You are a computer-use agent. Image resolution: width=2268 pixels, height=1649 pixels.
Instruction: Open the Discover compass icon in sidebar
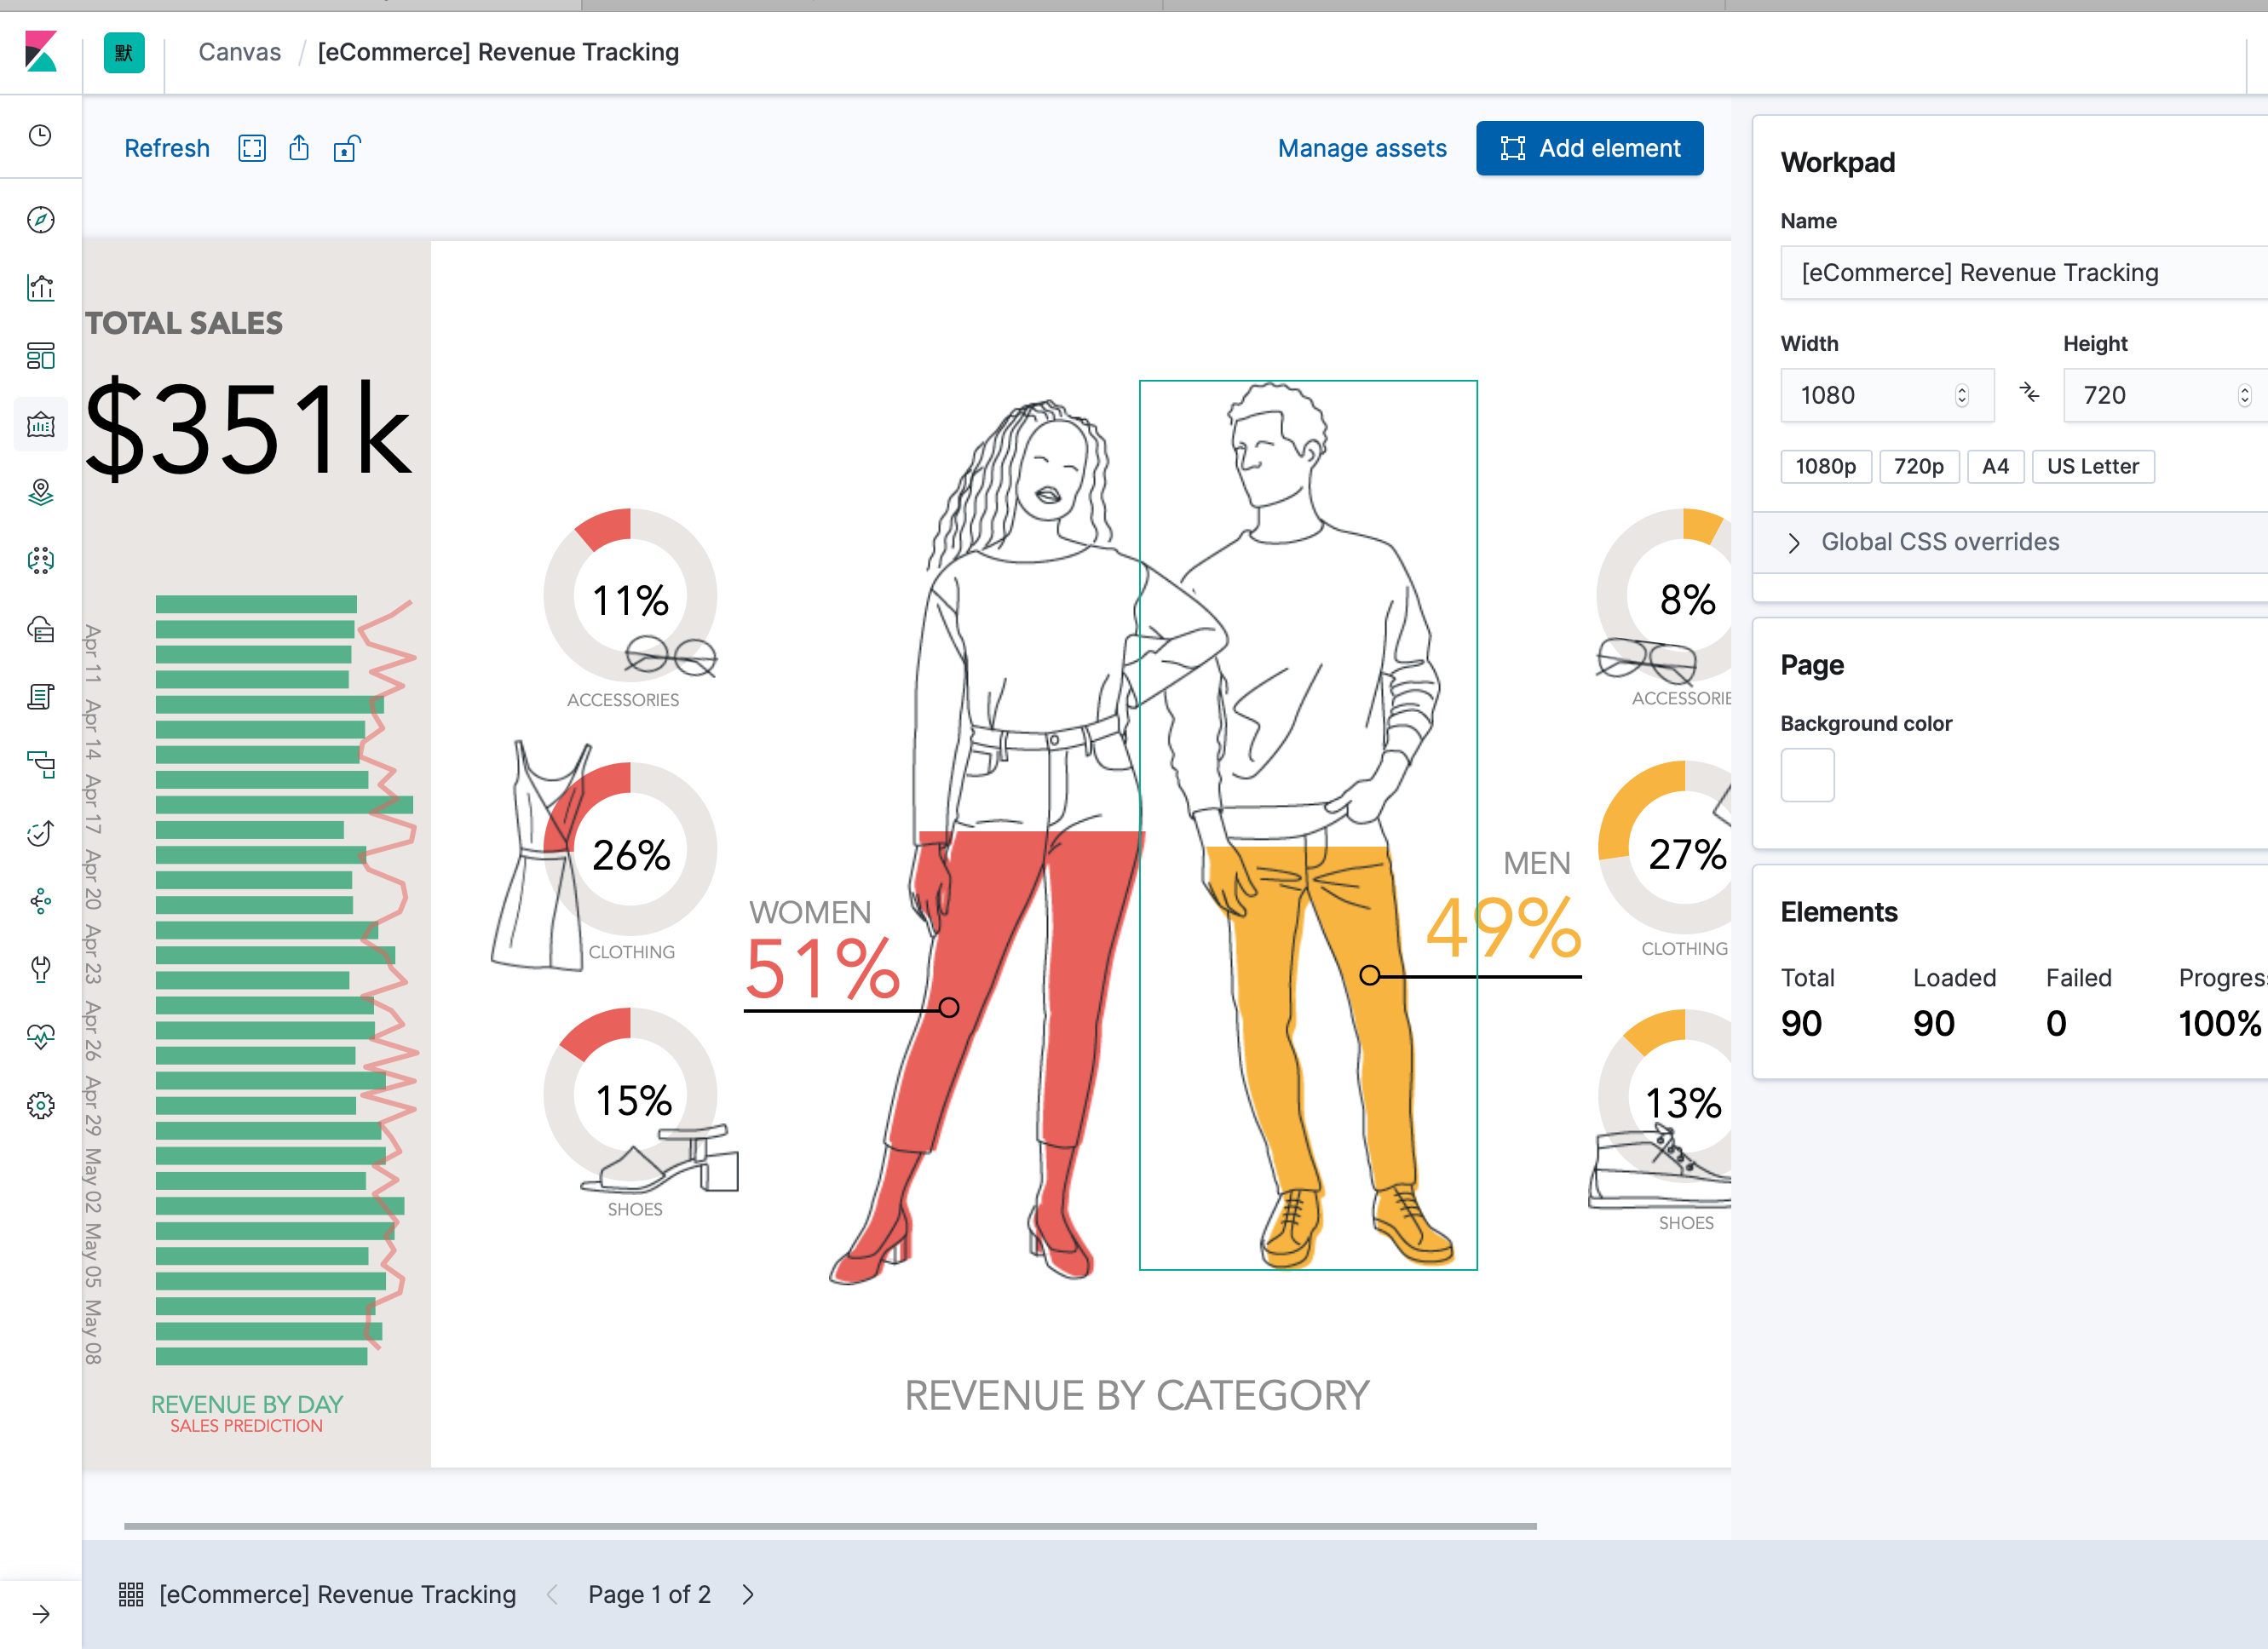(x=41, y=220)
